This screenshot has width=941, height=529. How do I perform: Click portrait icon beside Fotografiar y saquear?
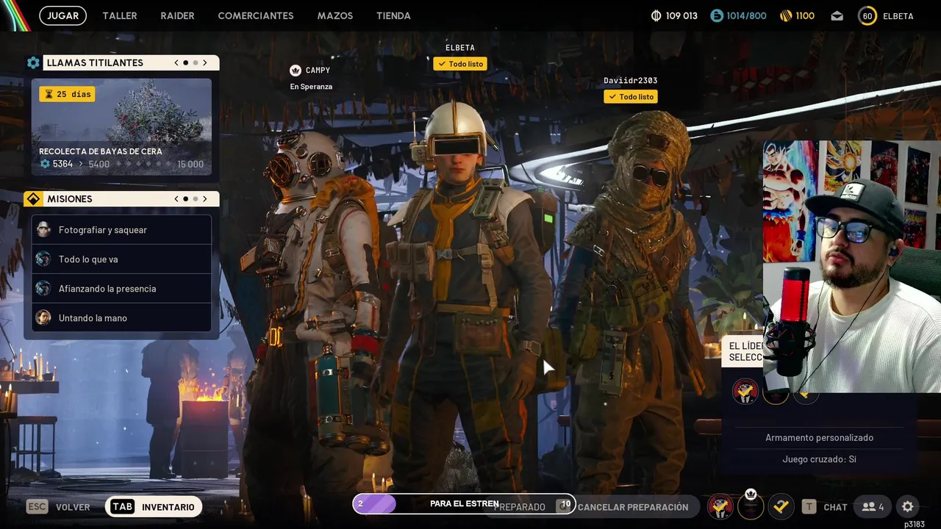click(x=43, y=230)
